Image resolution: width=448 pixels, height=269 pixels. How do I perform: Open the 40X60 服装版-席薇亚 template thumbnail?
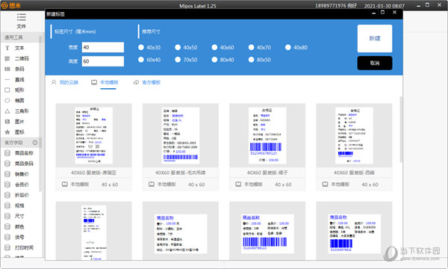[x=94, y=135]
